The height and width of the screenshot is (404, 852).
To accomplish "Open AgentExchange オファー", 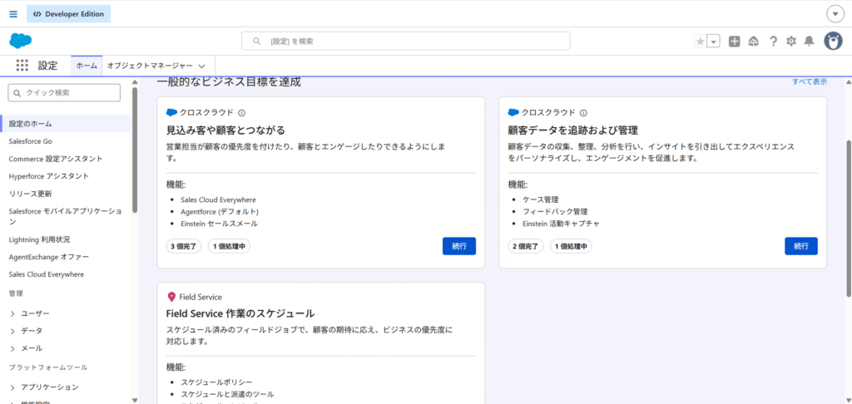I will pyautogui.click(x=49, y=257).
